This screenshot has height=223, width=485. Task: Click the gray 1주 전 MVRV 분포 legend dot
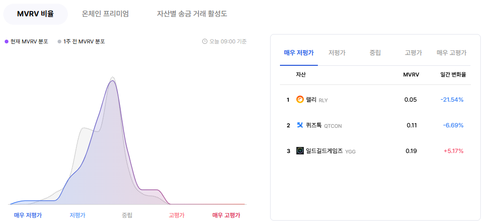pyautogui.click(x=59, y=42)
